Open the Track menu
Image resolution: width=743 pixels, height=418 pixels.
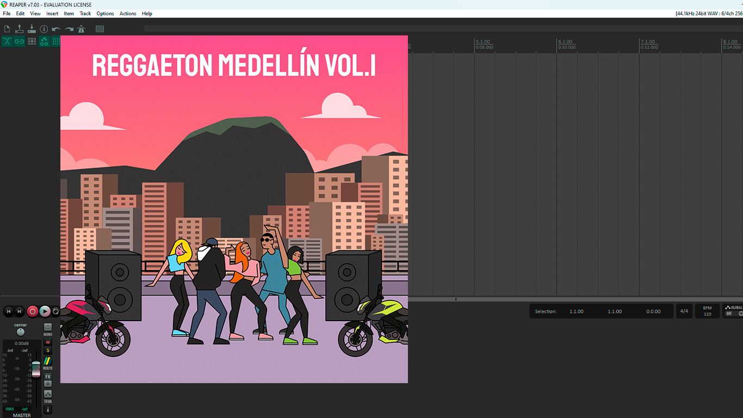click(x=85, y=14)
